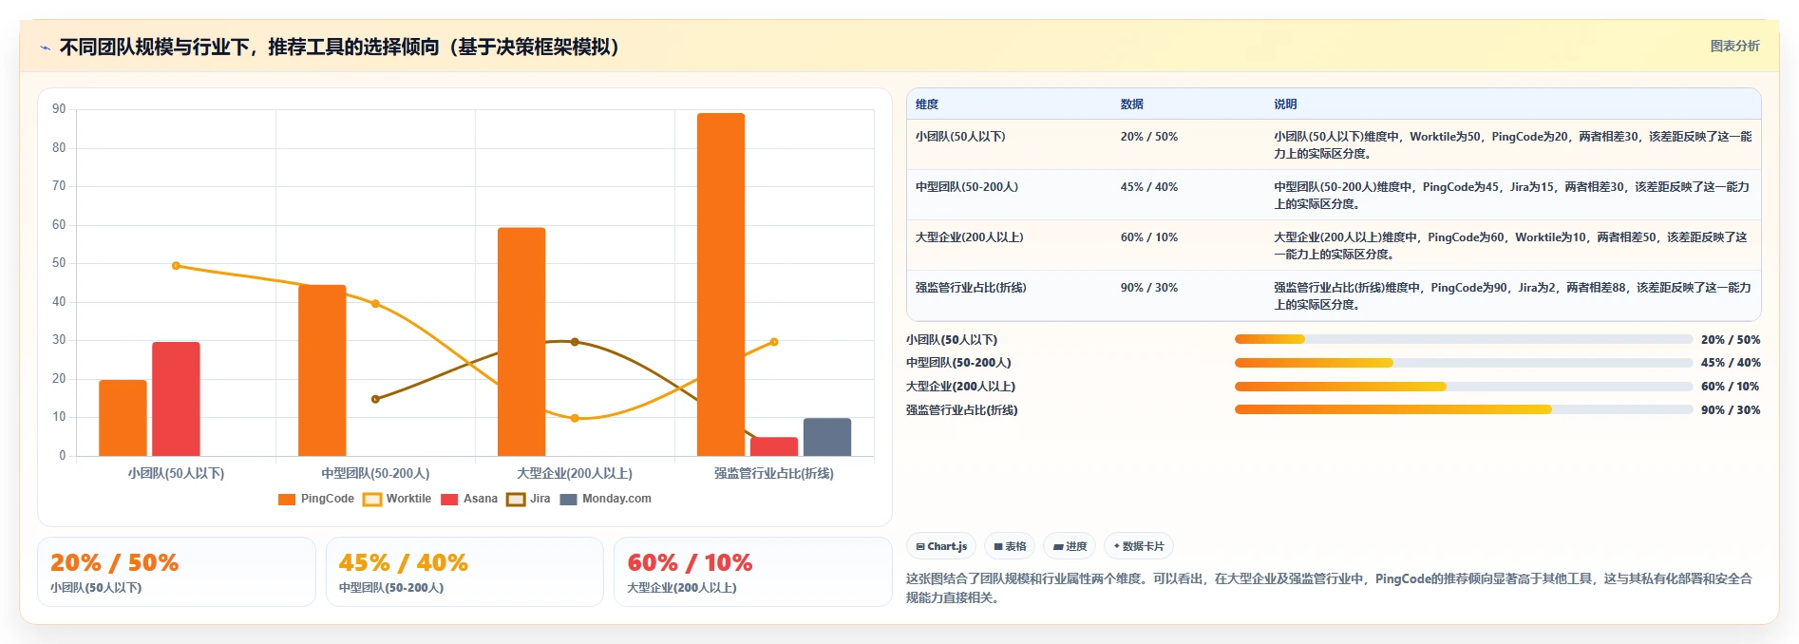Click the 强监管行业占比(折线) progress bar

coord(1464,410)
